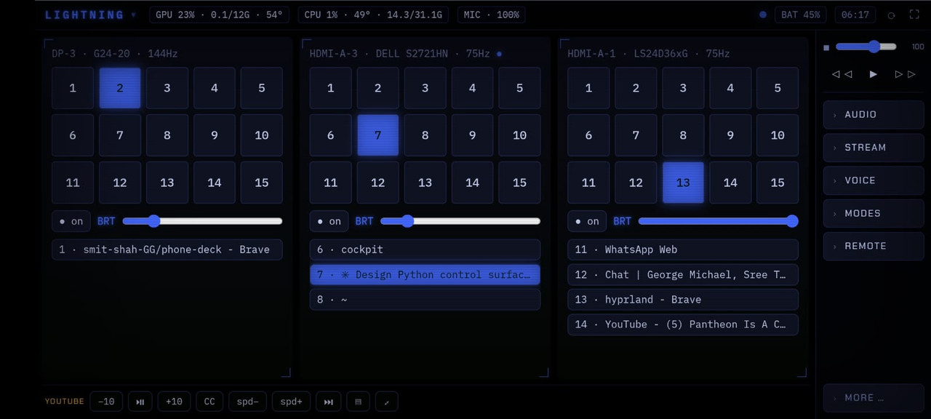Click the mute square beside volume slider
The image size is (931, 419).
click(826, 48)
